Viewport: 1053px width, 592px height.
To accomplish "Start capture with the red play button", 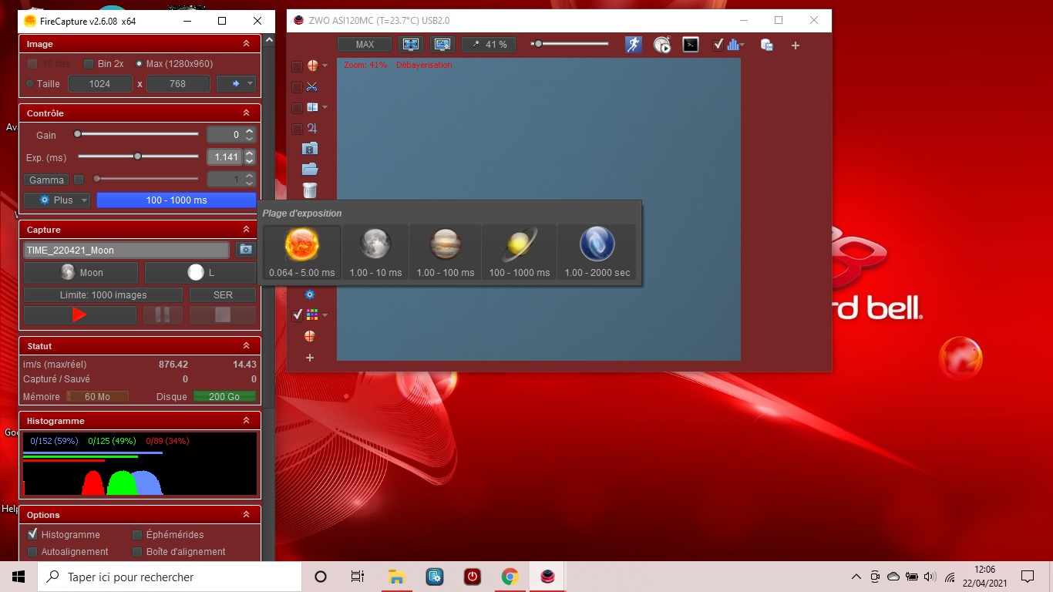I will pos(80,314).
